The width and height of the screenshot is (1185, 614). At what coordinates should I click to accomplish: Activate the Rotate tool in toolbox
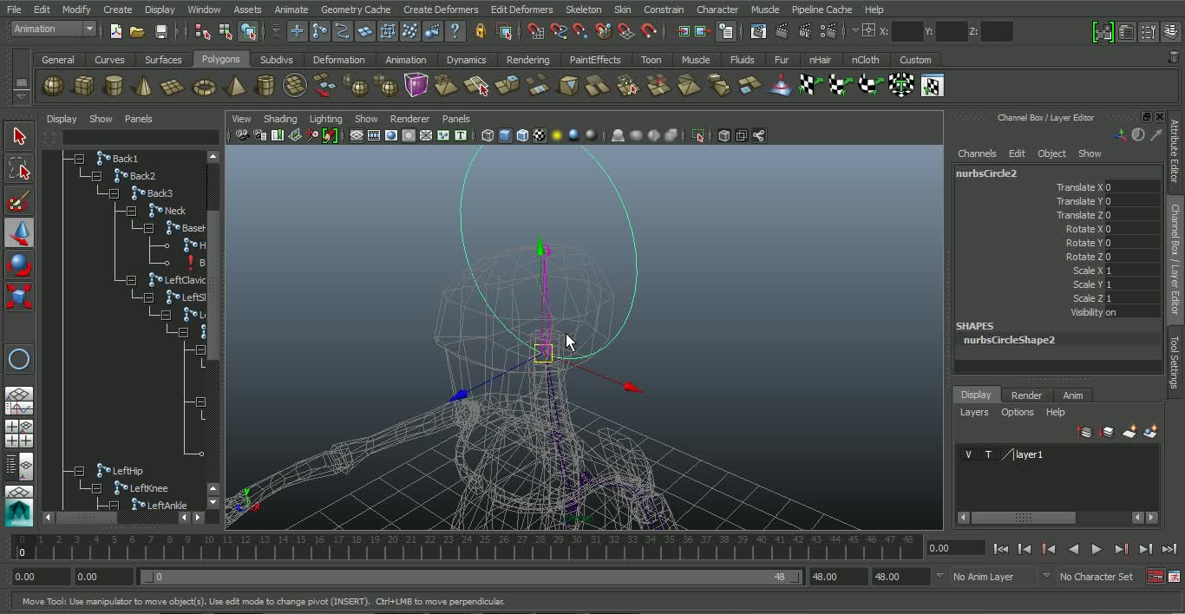pyautogui.click(x=19, y=265)
